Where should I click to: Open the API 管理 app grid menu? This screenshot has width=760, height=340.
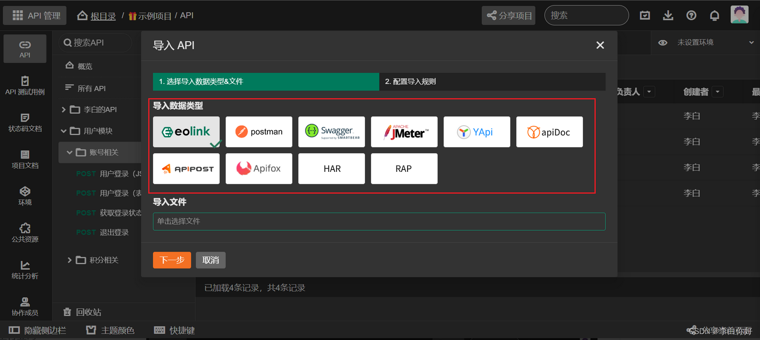pos(35,15)
